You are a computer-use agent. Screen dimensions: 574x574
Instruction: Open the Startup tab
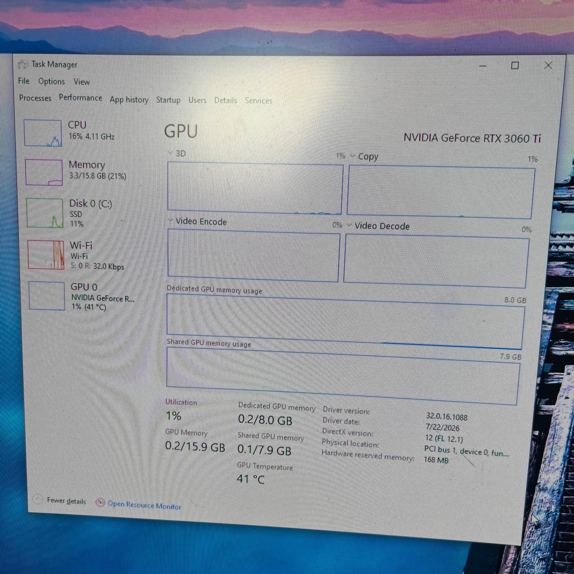168,100
